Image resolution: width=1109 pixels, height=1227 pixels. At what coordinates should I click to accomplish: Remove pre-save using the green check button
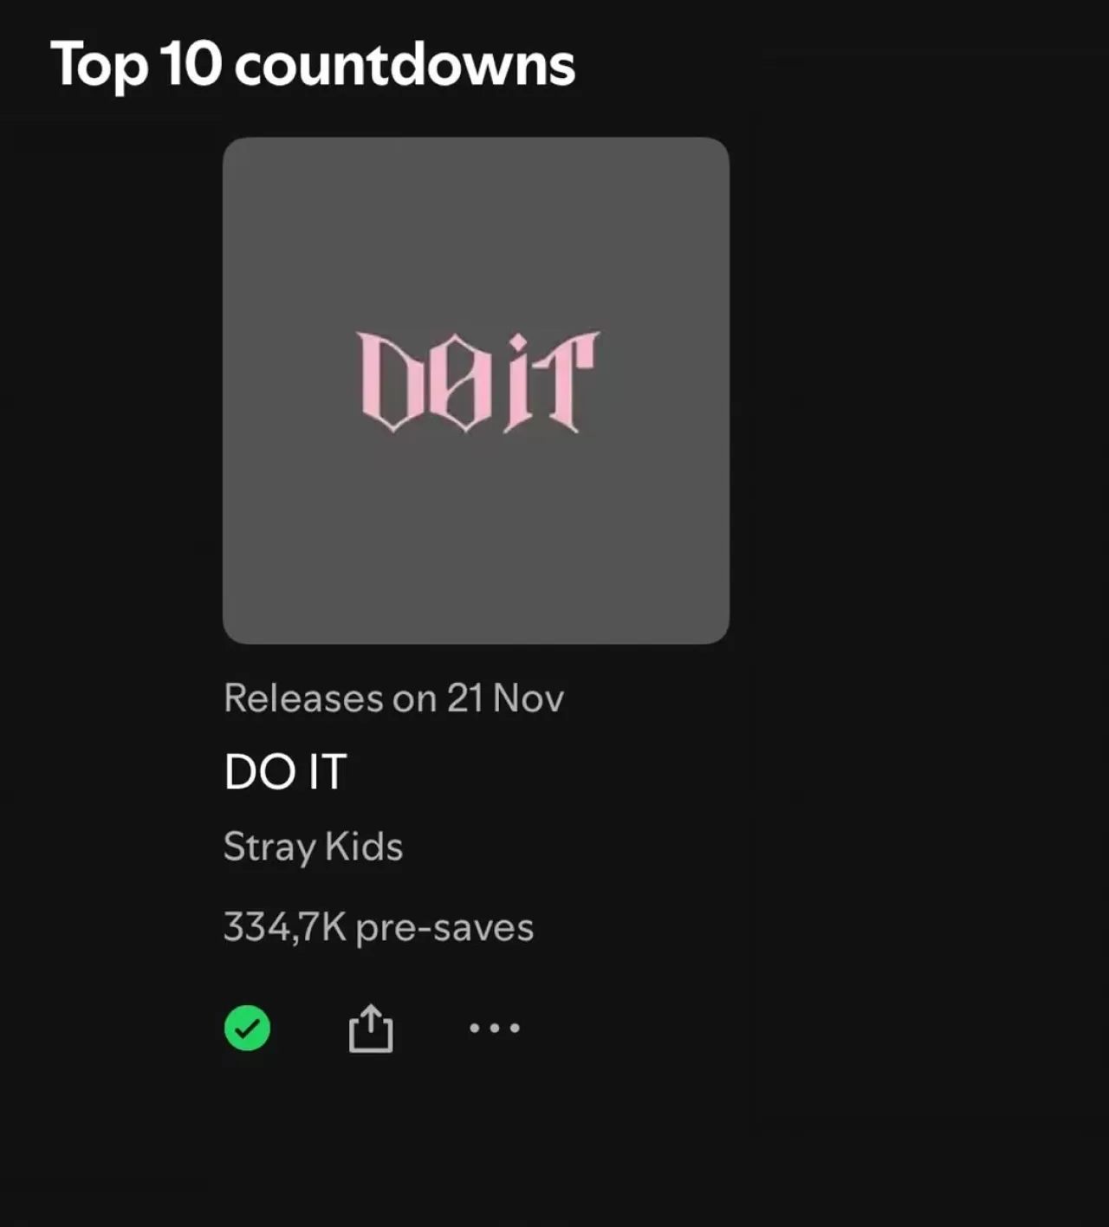coord(247,1028)
